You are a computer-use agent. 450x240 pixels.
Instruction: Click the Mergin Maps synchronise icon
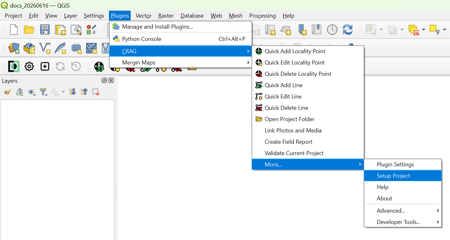[x=60, y=66]
